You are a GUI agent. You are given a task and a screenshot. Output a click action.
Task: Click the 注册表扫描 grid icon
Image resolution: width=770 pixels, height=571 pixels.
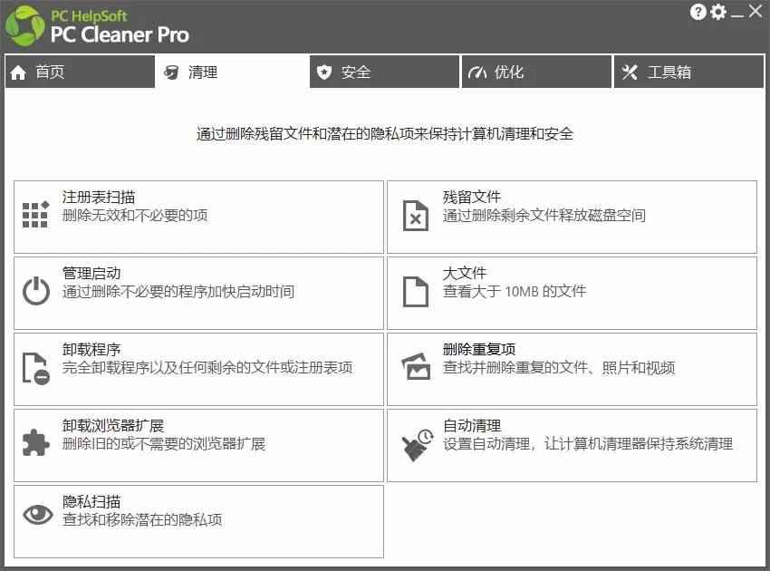point(36,215)
